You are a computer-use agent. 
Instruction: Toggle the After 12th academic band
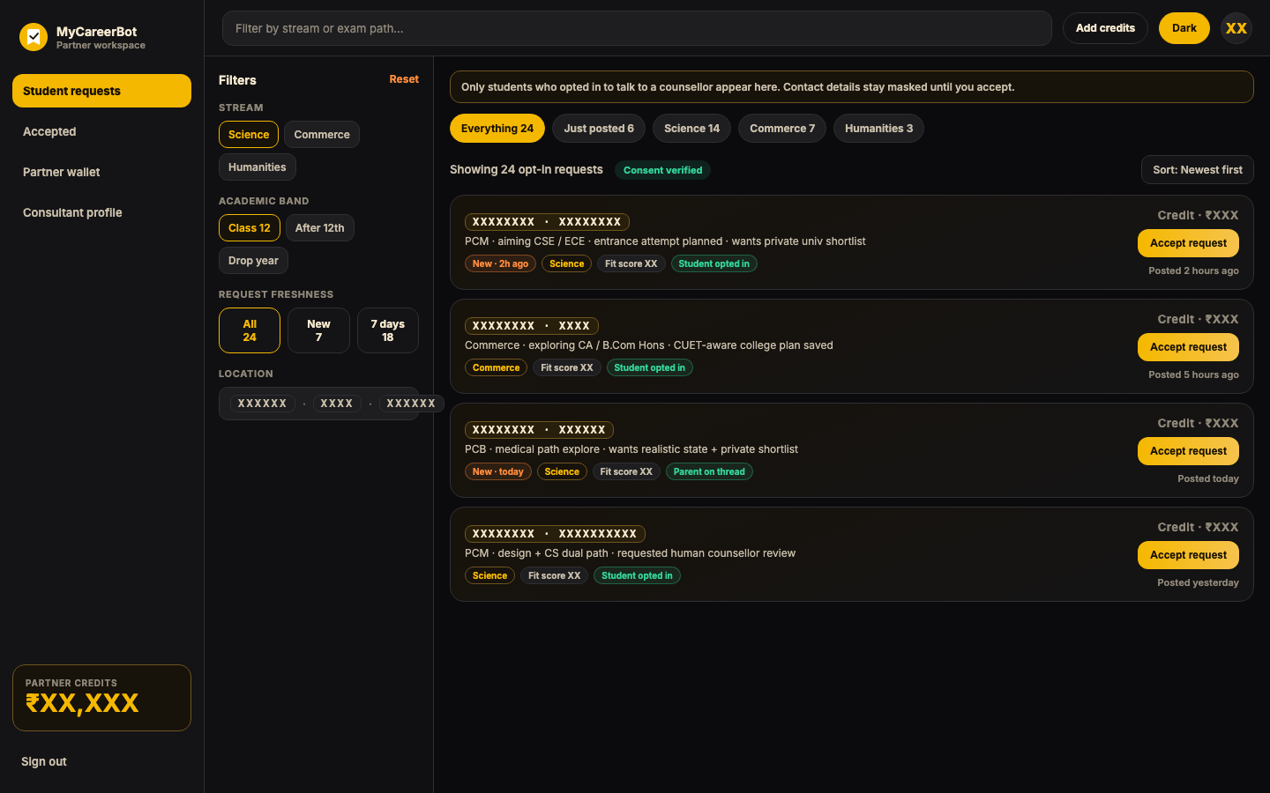320,227
